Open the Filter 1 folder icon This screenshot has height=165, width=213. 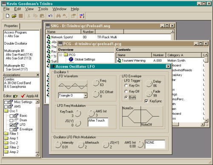6,134
